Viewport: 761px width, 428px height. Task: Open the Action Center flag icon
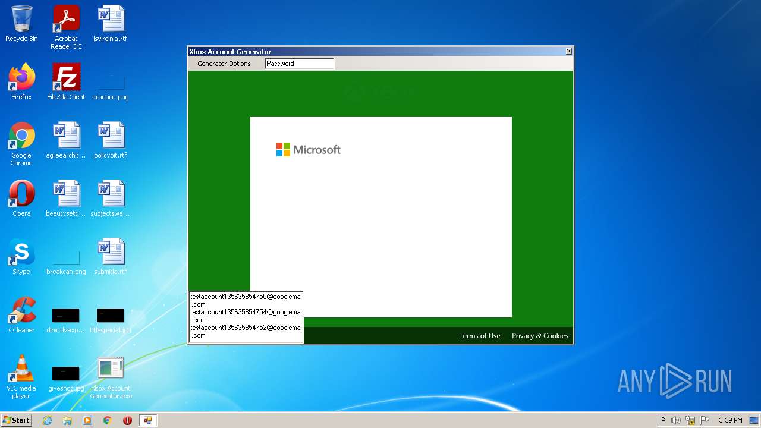click(705, 420)
